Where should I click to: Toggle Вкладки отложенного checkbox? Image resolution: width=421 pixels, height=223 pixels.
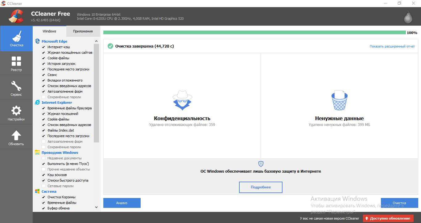click(x=43, y=80)
